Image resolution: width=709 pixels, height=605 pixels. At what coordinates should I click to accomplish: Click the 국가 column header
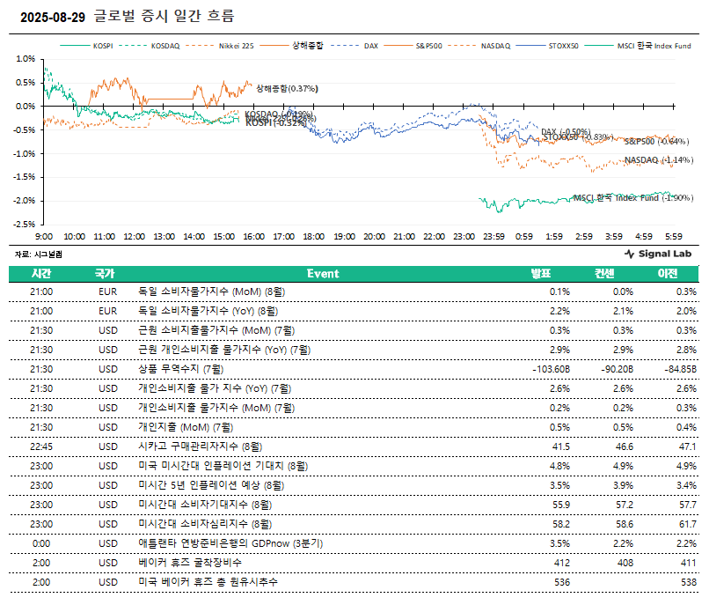pyautogui.click(x=105, y=274)
